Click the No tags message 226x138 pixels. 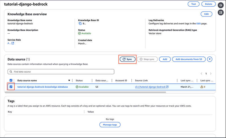(x=110, y=119)
